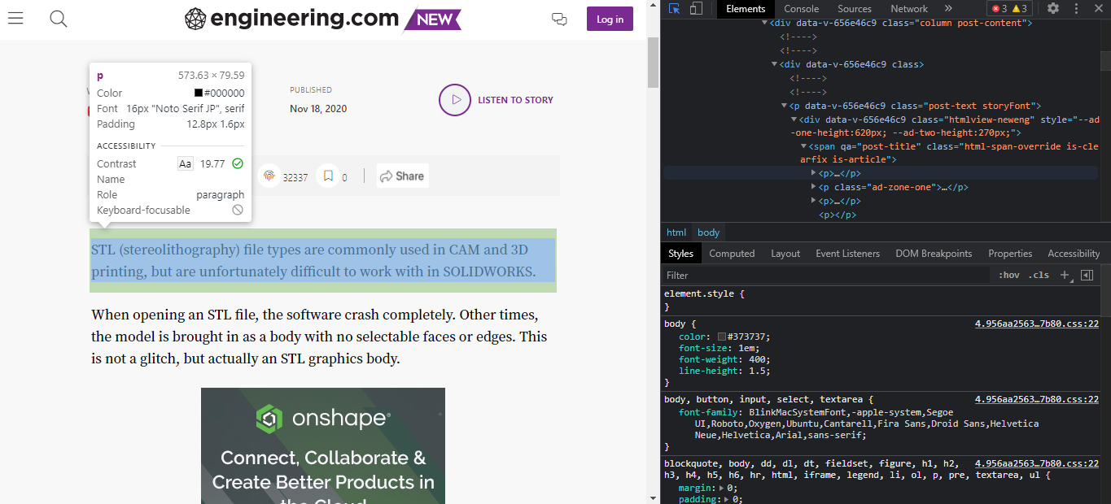Click the fingerprint views icon near 32337
The height and width of the screenshot is (504, 1111).
pos(269,176)
